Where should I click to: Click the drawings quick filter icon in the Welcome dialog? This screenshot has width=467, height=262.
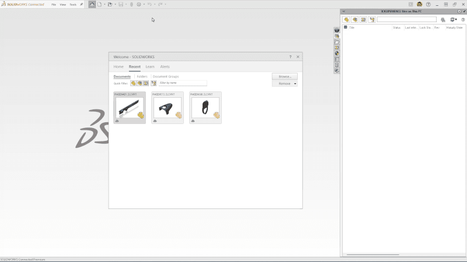click(x=145, y=83)
